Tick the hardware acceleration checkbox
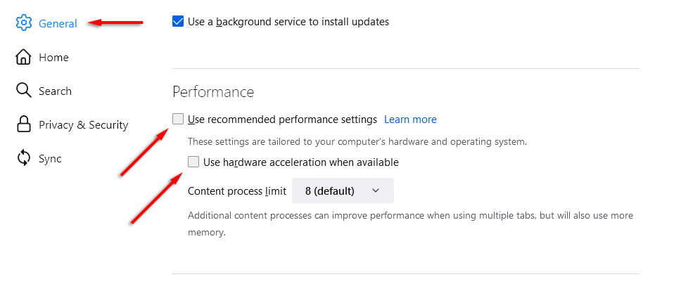Screen dimensions: 681x284 pyautogui.click(x=193, y=162)
